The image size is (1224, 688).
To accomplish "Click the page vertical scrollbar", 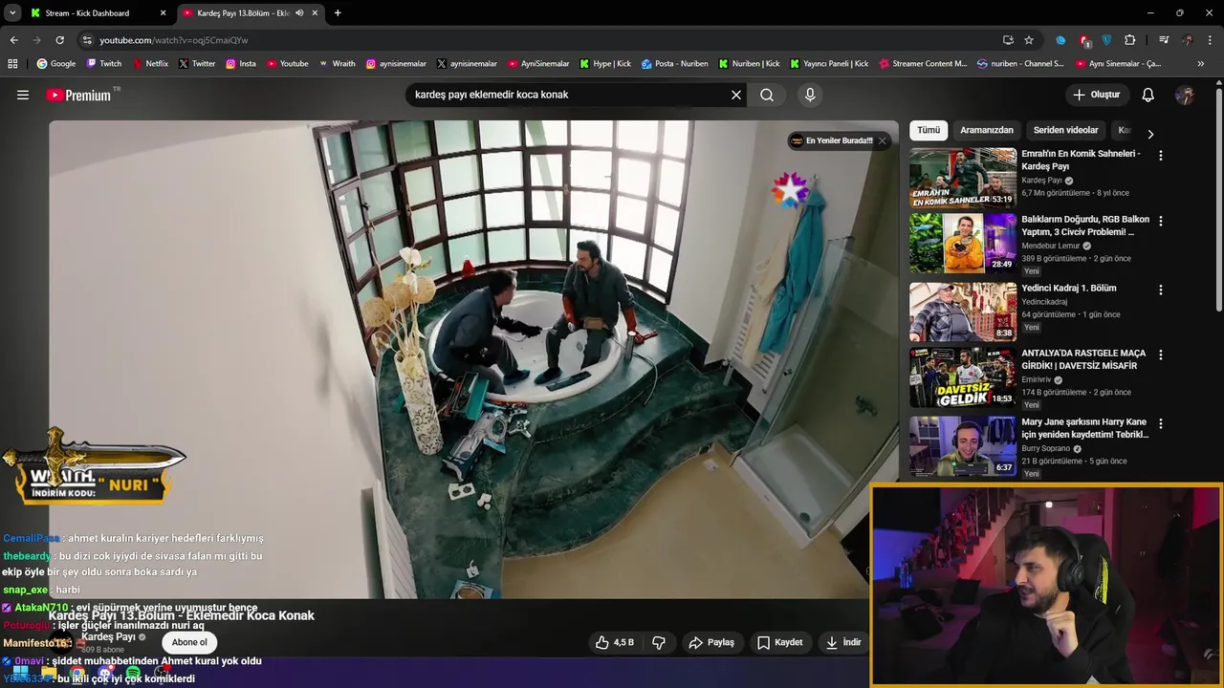I will tap(1218, 201).
